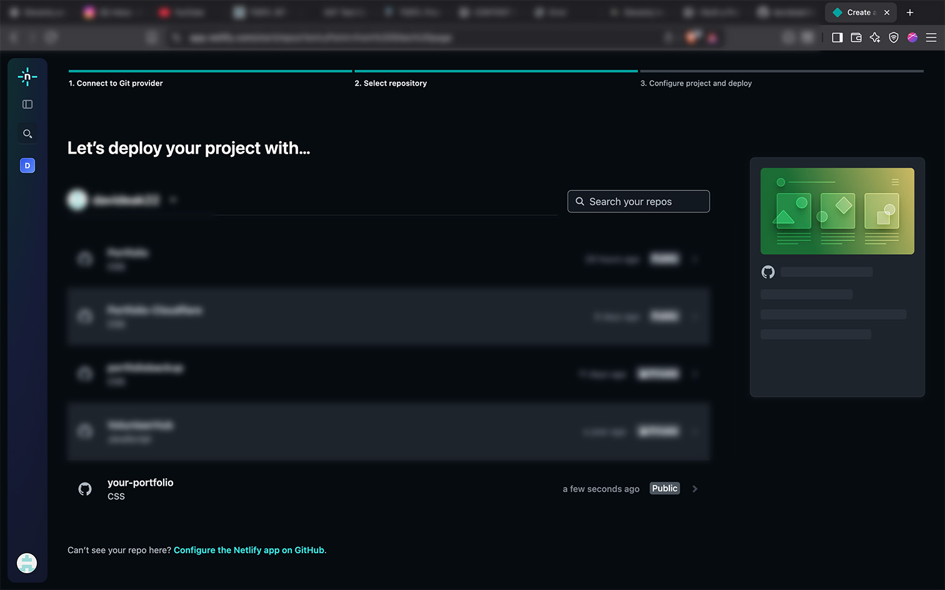Select the blue D team avatar
Viewport: 945px width, 590px height.
[27, 165]
